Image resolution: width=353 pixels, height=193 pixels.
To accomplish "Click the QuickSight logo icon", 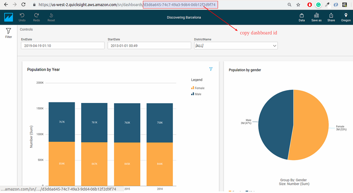I will [9, 17].
